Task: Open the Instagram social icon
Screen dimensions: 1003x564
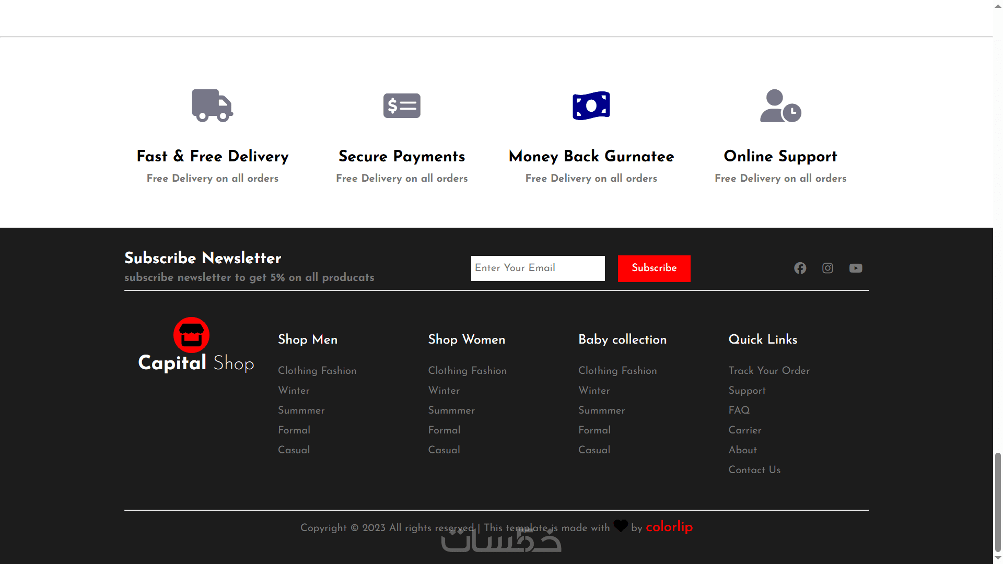Action: [x=827, y=268]
